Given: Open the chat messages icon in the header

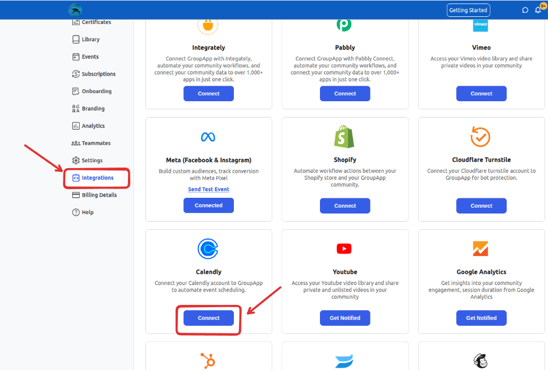Looking at the screenshot, I should pos(525,10).
